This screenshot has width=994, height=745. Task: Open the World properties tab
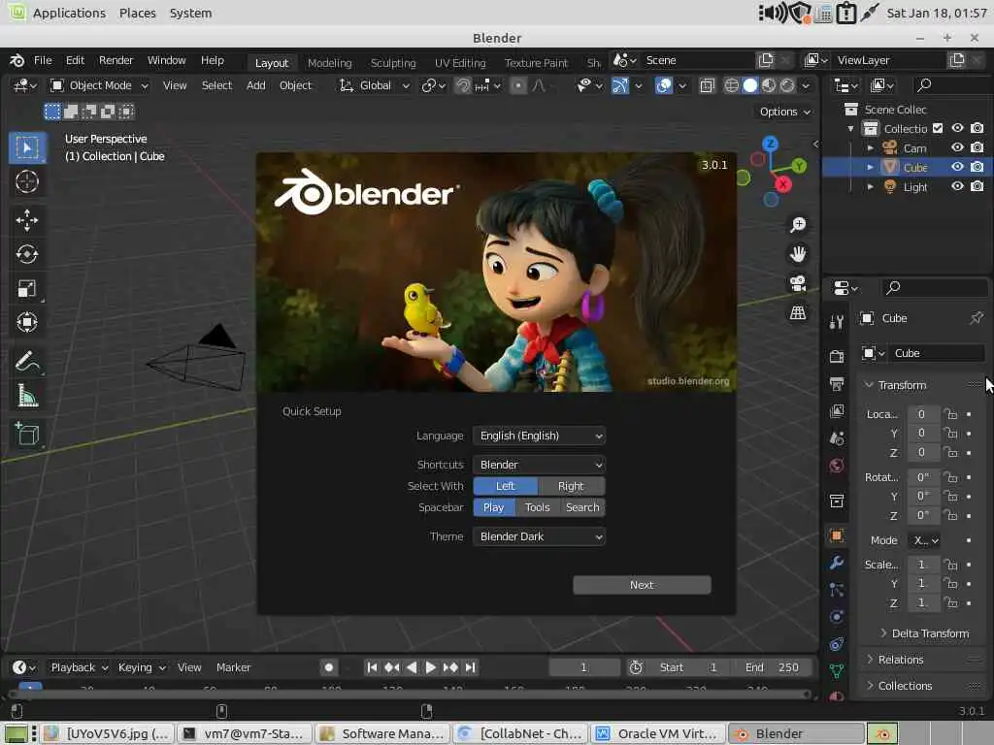[x=837, y=466]
